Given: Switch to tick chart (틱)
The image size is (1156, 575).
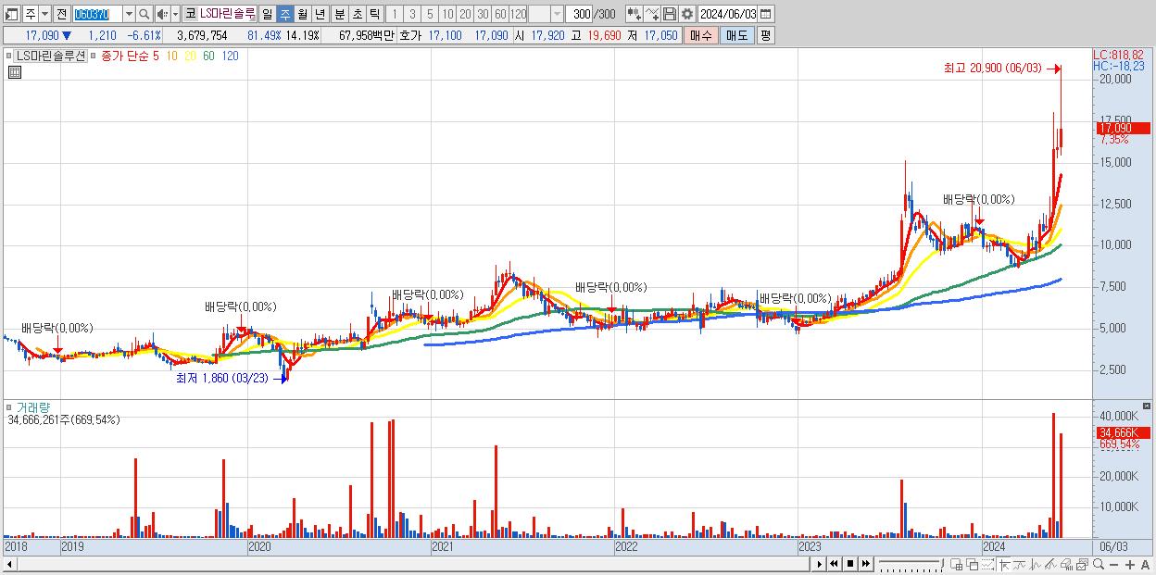Looking at the screenshot, I should coord(374,14).
